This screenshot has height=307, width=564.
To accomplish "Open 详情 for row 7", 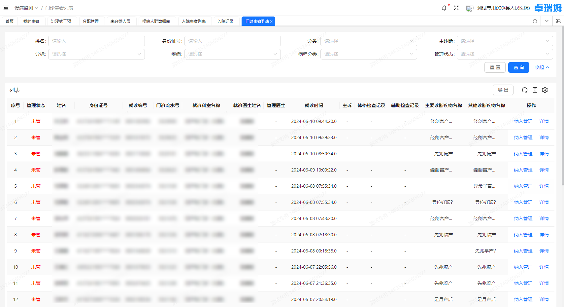I will (544, 218).
